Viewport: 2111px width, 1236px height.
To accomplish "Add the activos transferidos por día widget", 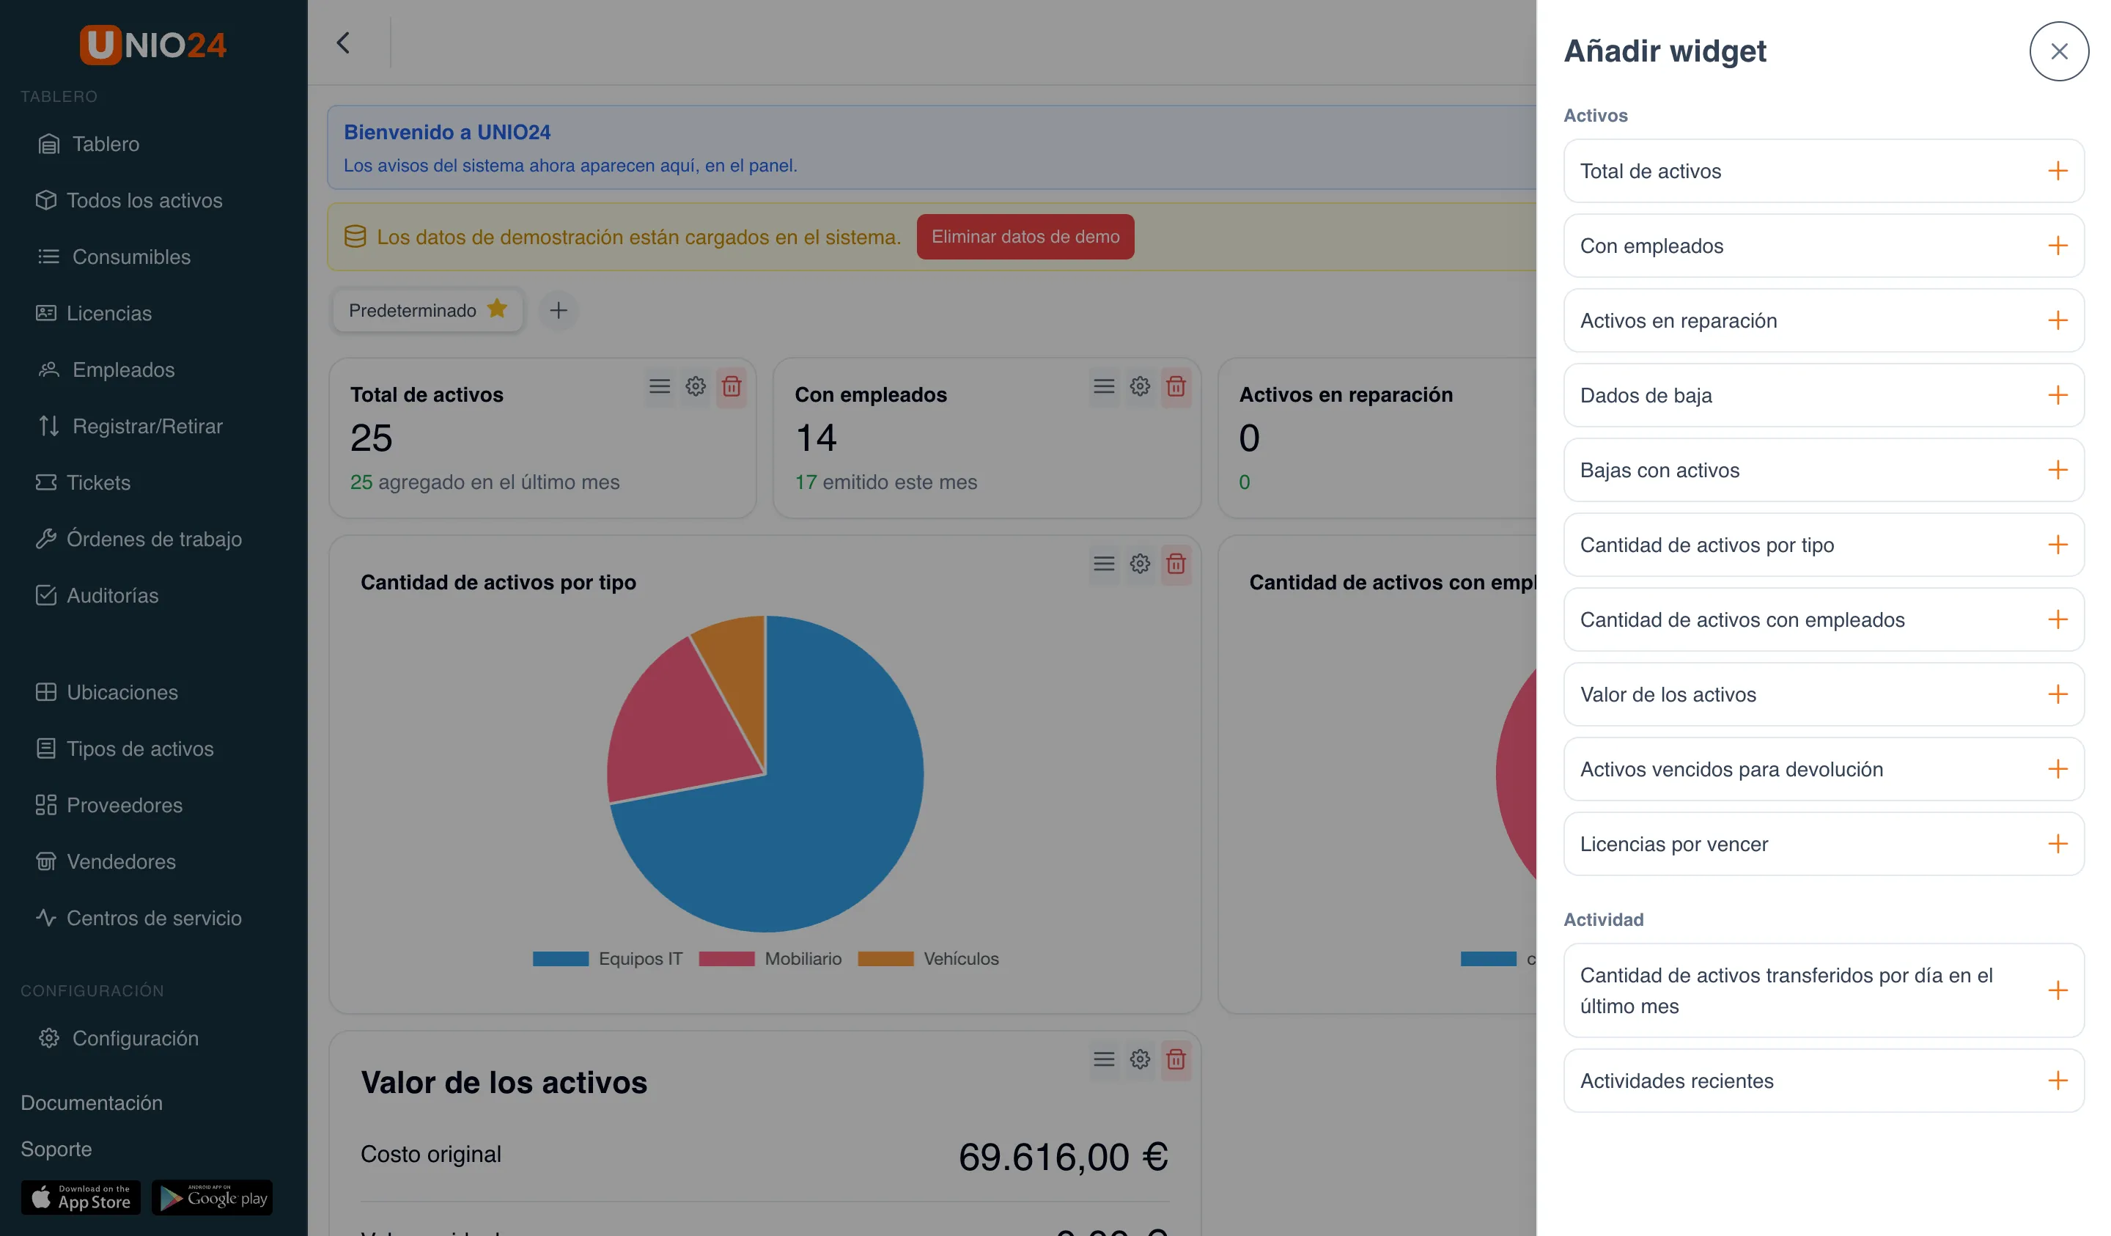I will coord(2057,990).
